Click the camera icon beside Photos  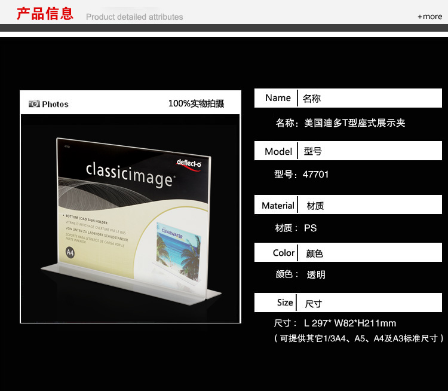(34, 103)
